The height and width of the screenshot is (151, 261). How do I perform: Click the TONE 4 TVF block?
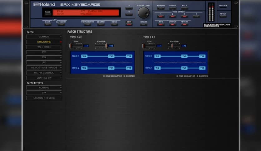[x=184, y=68]
